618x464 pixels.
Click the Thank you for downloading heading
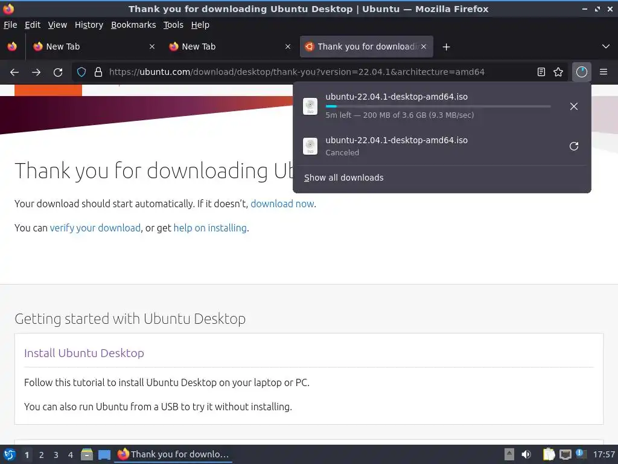154,171
